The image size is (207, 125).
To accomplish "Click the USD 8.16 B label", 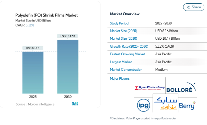I will point(33,48).
